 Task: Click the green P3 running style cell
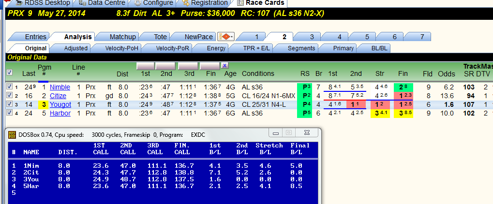coord(304,87)
